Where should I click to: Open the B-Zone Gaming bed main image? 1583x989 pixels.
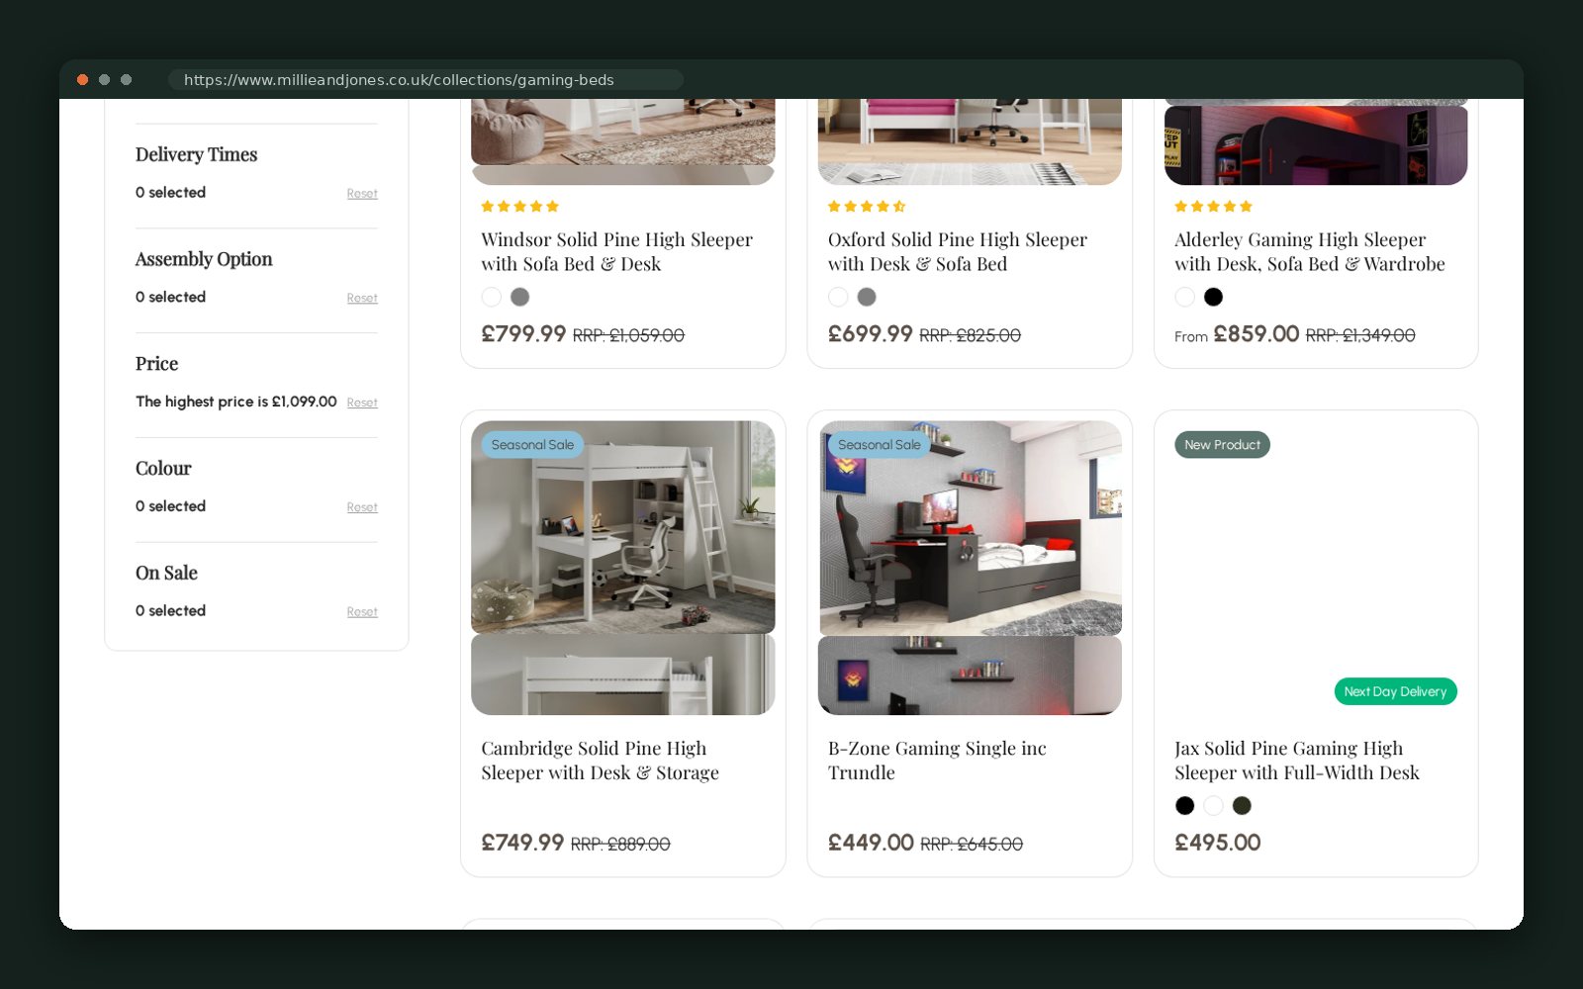(970, 528)
